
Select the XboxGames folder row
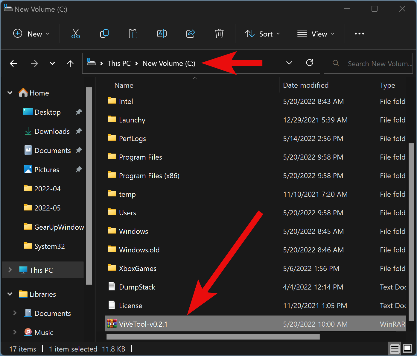point(255,268)
